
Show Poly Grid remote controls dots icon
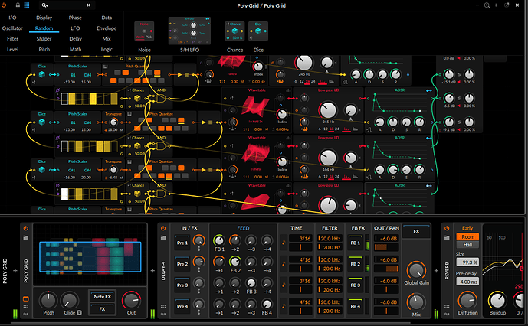pyautogui.click(x=26, y=306)
